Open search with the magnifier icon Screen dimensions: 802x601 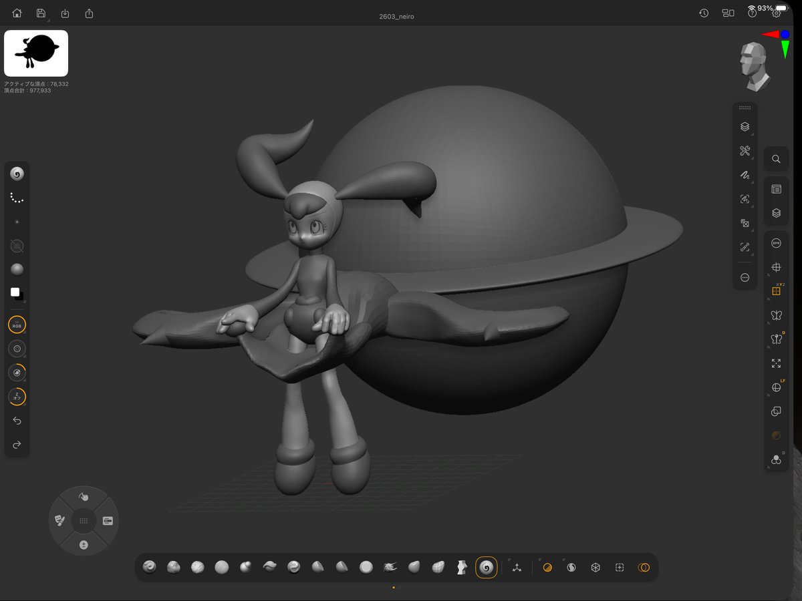point(776,159)
